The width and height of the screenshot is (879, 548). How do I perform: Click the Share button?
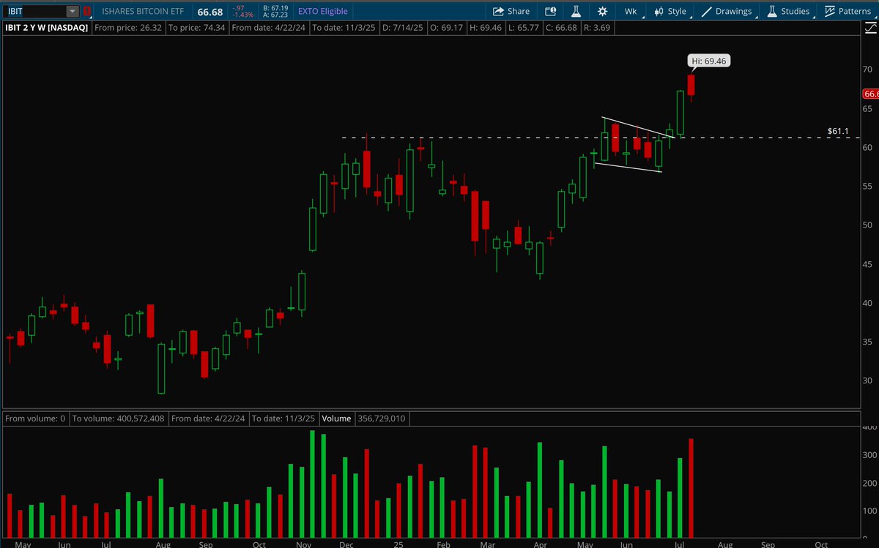[511, 11]
